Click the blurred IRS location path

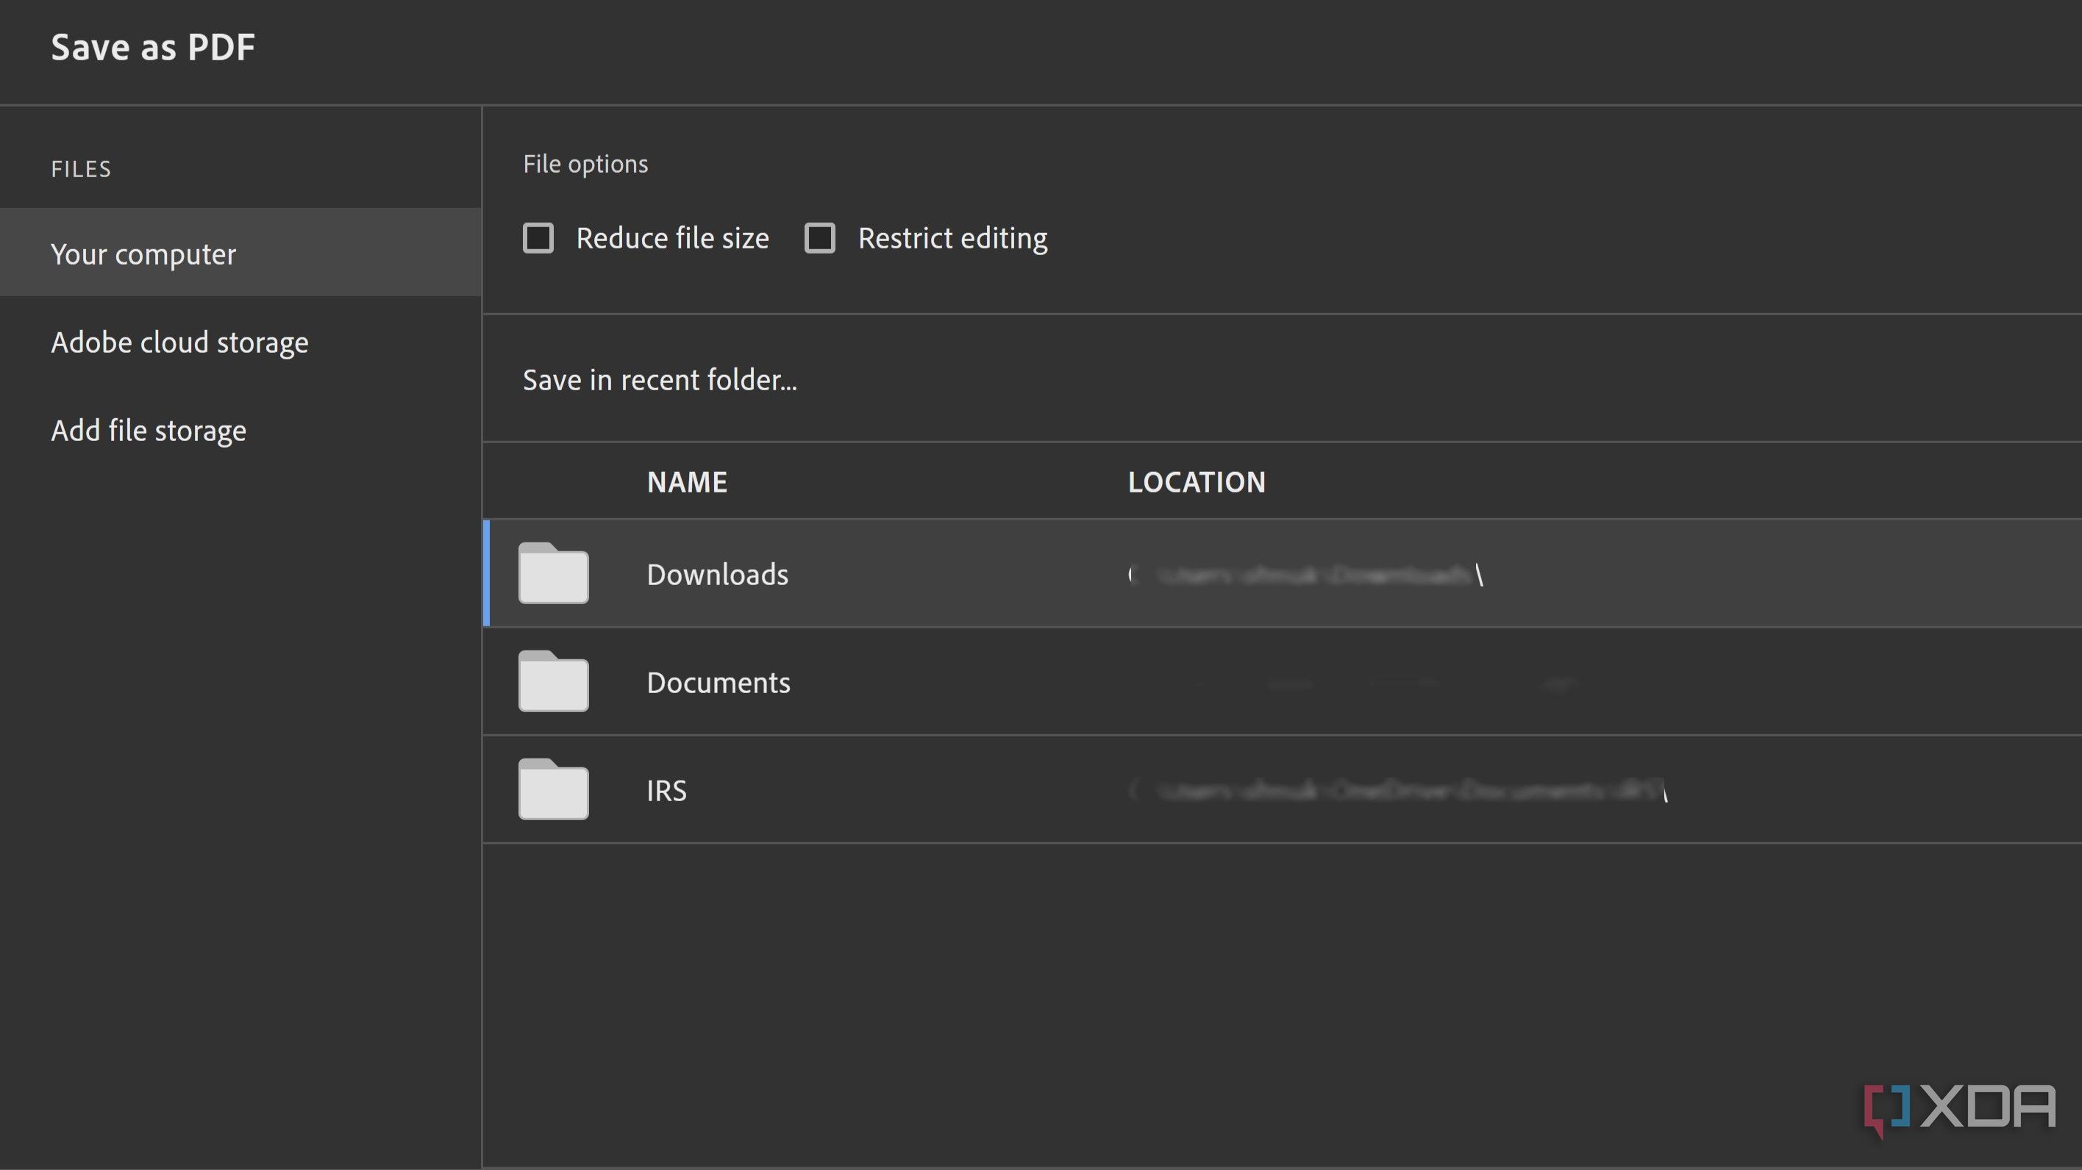pyautogui.click(x=1398, y=791)
